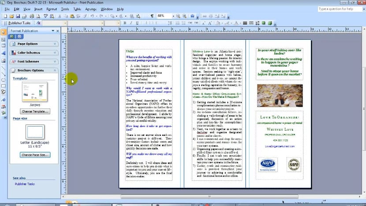Image resolution: width=366 pixels, height=206 pixels.
Task: Click the Line Spacing icon
Action: coord(170,23)
